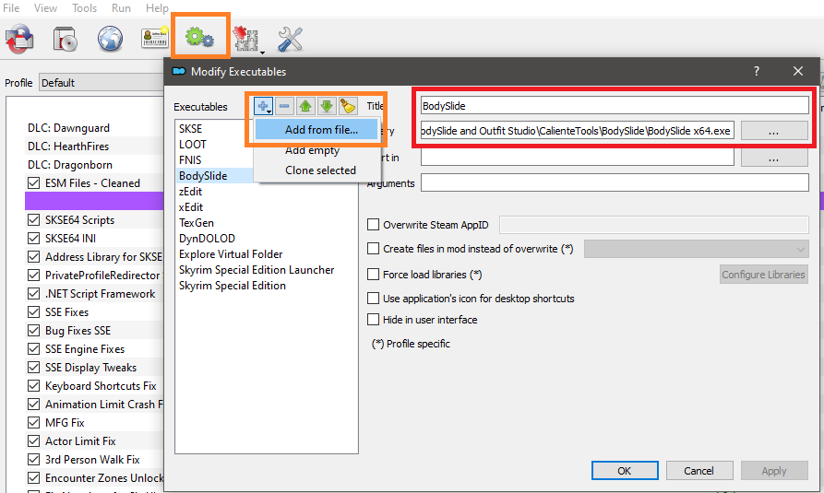Screen dimensions: 824x493
Task: Move selected executable down with green arrow
Action: point(327,106)
